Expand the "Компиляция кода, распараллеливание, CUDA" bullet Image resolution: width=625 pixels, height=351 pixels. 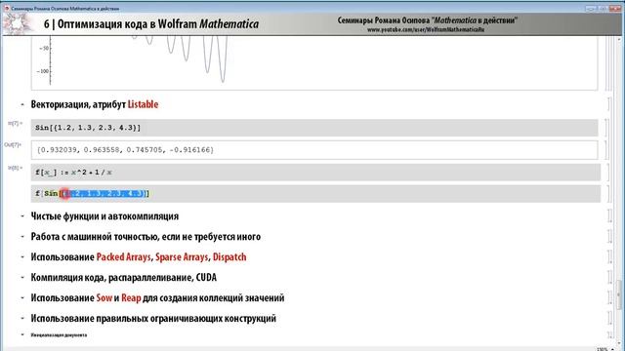(22, 277)
